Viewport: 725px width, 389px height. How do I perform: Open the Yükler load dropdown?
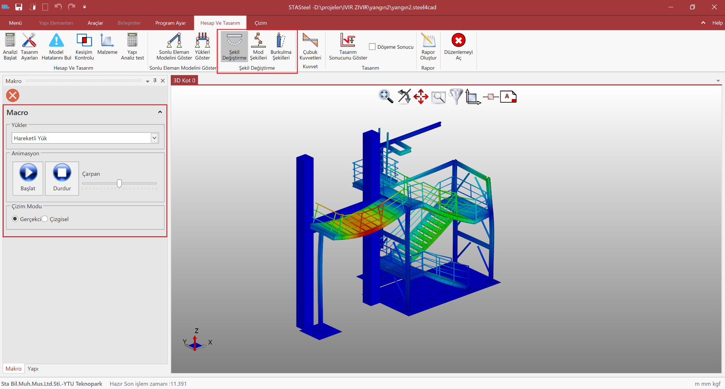click(x=154, y=138)
